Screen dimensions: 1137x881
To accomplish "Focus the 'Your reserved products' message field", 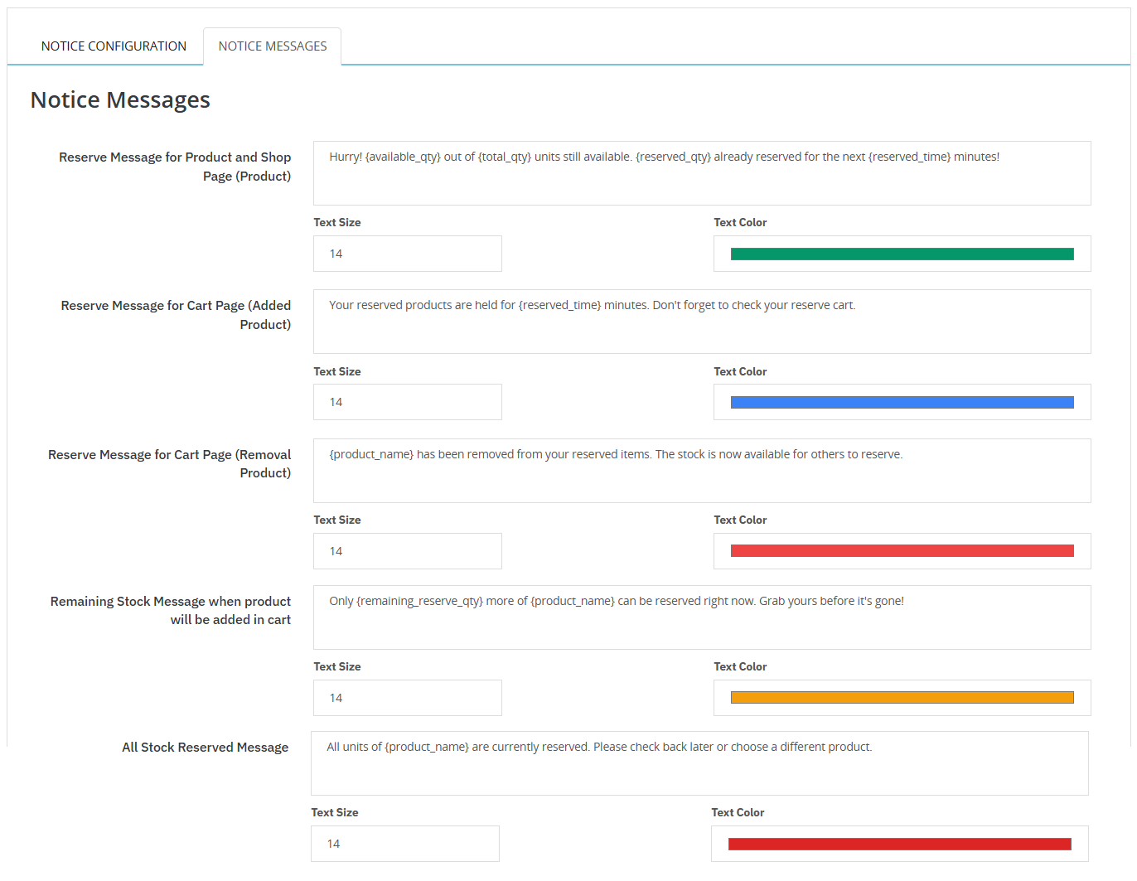I will tap(701, 322).
